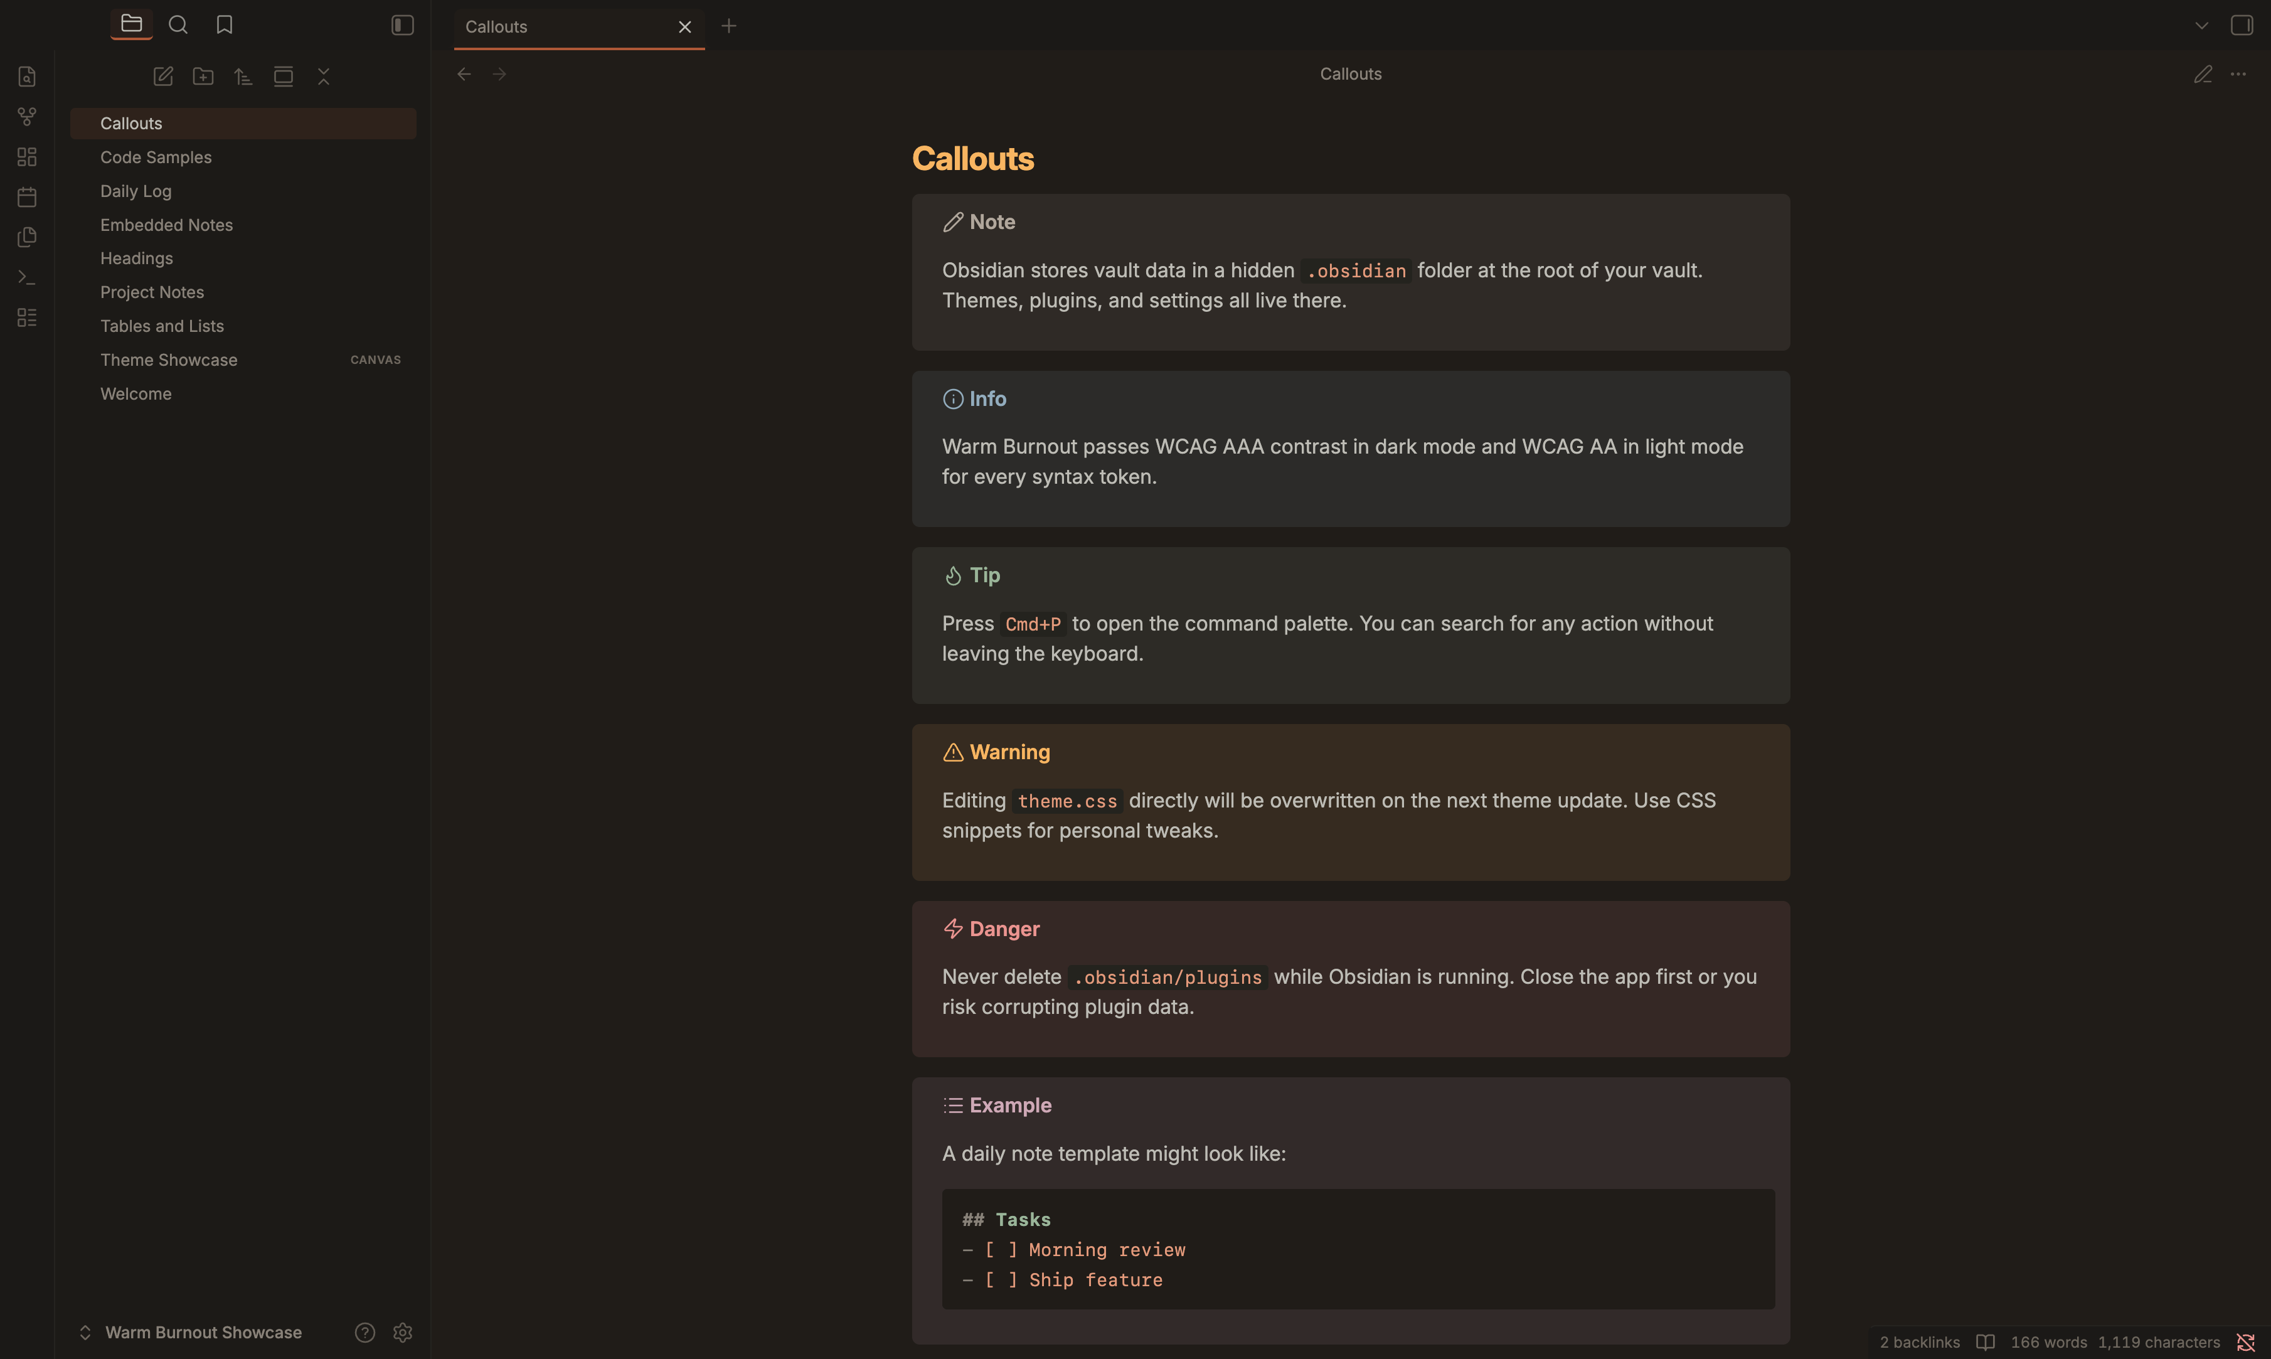The width and height of the screenshot is (2271, 1359).
Task: Open the Project Notes file
Action: coord(243,292)
